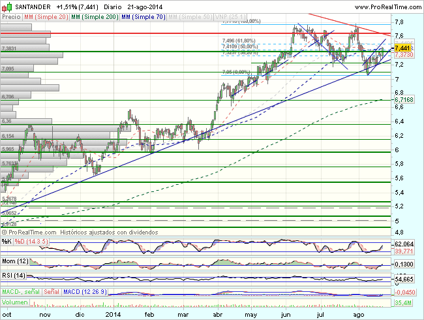
Task: Click the 7,3730 red price tag
Action: (x=404, y=55)
